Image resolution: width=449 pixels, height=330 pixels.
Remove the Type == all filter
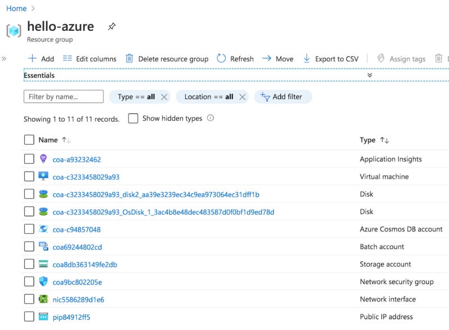coord(164,97)
